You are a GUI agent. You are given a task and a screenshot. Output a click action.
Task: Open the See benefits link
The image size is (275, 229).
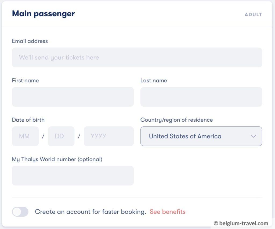(x=168, y=212)
